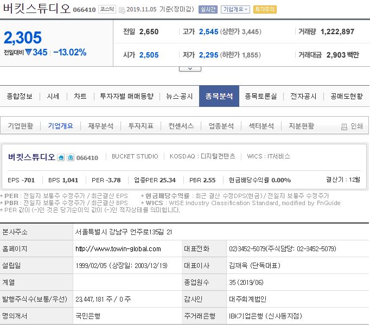Open the 종목토론실 tab

(x=261, y=96)
